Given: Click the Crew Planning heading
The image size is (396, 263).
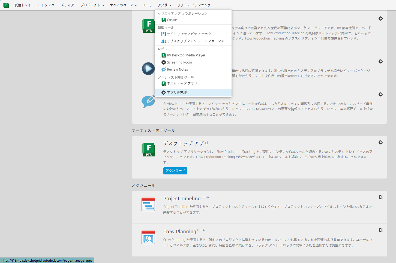Looking at the screenshot, I should click(180, 232).
